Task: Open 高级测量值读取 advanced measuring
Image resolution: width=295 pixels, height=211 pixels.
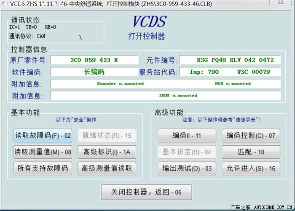Action: click(107, 168)
